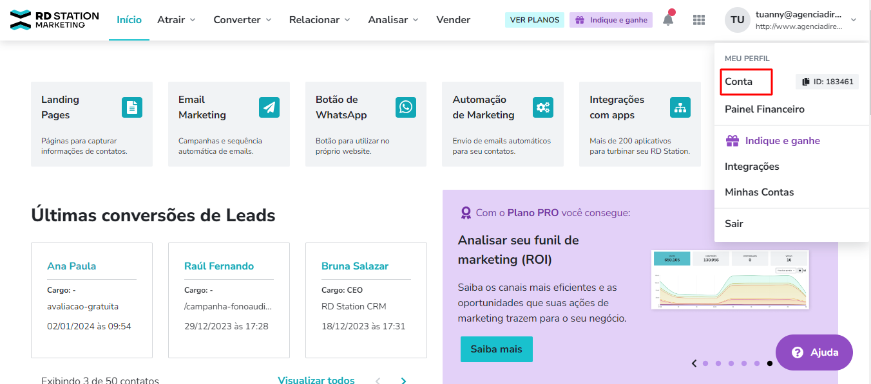The image size is (871, 384).
Task: Open the apps grid launcher
Action: click(x=699, y=20)
